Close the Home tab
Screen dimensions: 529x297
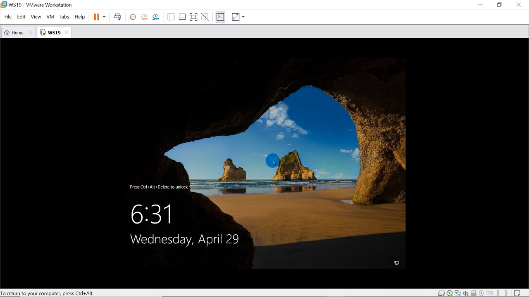click(31, 33)
